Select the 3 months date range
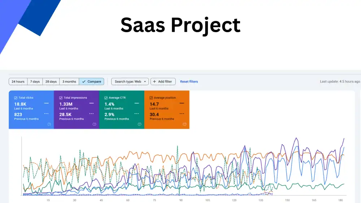The width and height of the screenshot is (361, 203). tap(69, 81)
